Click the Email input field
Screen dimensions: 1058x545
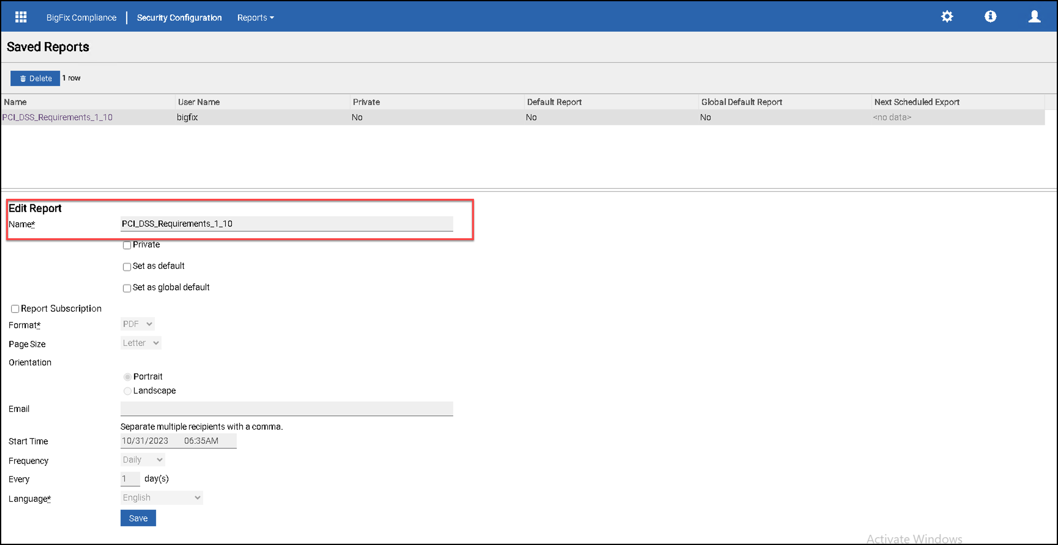click(286, 409)
